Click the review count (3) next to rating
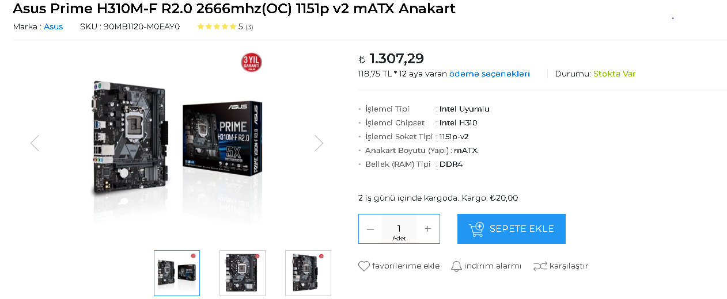The image size is (727, 299). tap(249, 27)
